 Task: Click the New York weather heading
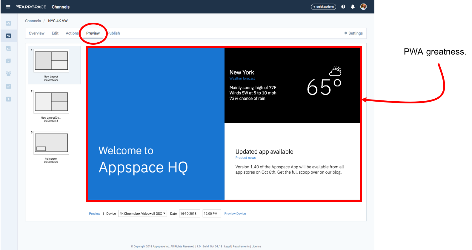(242, 72)
